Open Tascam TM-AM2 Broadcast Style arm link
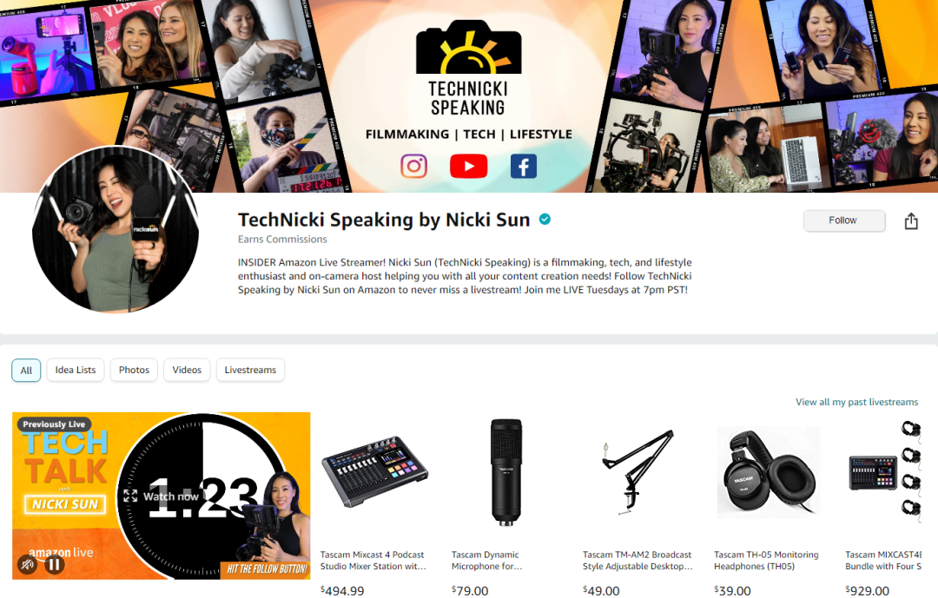The height and width of the screenshot is (598, 938). [x=637, y=561]
